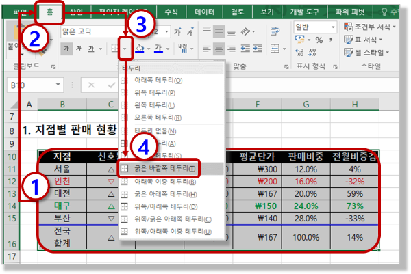This screenshot has width=411, height=274.
Task: Switch to the 개발 도구 ribbon tab
Action: pos(305,12)
